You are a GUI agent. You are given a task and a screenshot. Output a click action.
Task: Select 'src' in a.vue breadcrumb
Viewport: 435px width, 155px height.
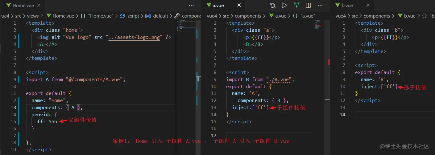(226, 16)
